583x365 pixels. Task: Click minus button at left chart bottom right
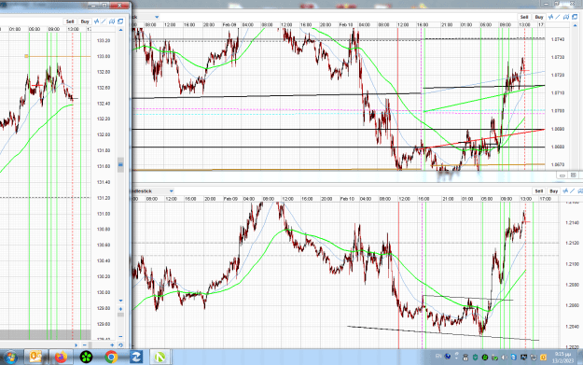(x=120, y=336)
